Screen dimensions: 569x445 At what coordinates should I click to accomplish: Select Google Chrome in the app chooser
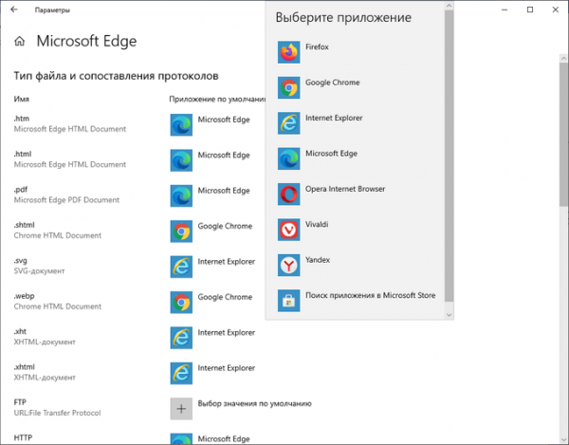(x=357, y=87)
